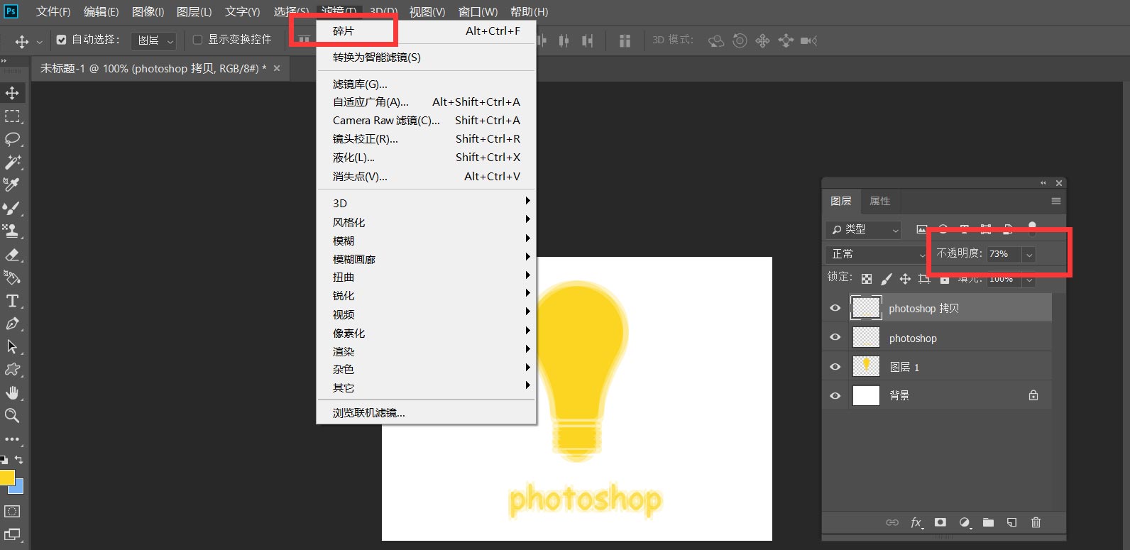Hide the photoshop 拷贝 layer
Image resolution: width=1130 pixels, height=550 pixels.
point(835,308)
